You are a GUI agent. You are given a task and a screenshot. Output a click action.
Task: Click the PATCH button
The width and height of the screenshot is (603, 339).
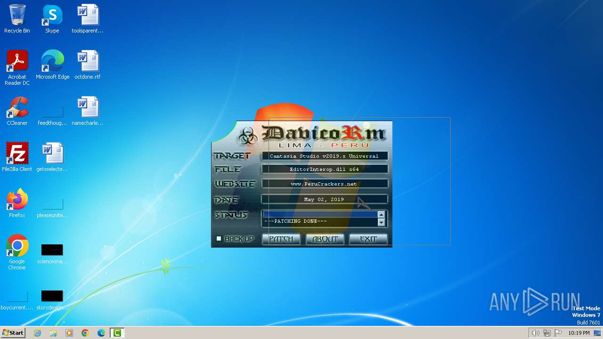click(281, 239)
